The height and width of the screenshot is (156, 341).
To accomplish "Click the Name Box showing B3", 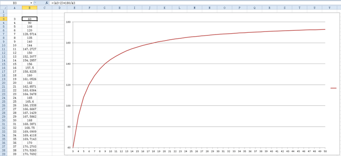I will point(15,3).
